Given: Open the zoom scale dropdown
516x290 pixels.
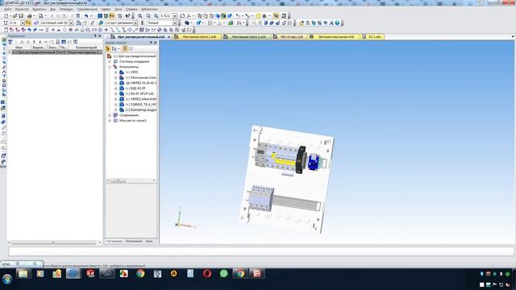Looking at the screenshot, I should (175, 16).
